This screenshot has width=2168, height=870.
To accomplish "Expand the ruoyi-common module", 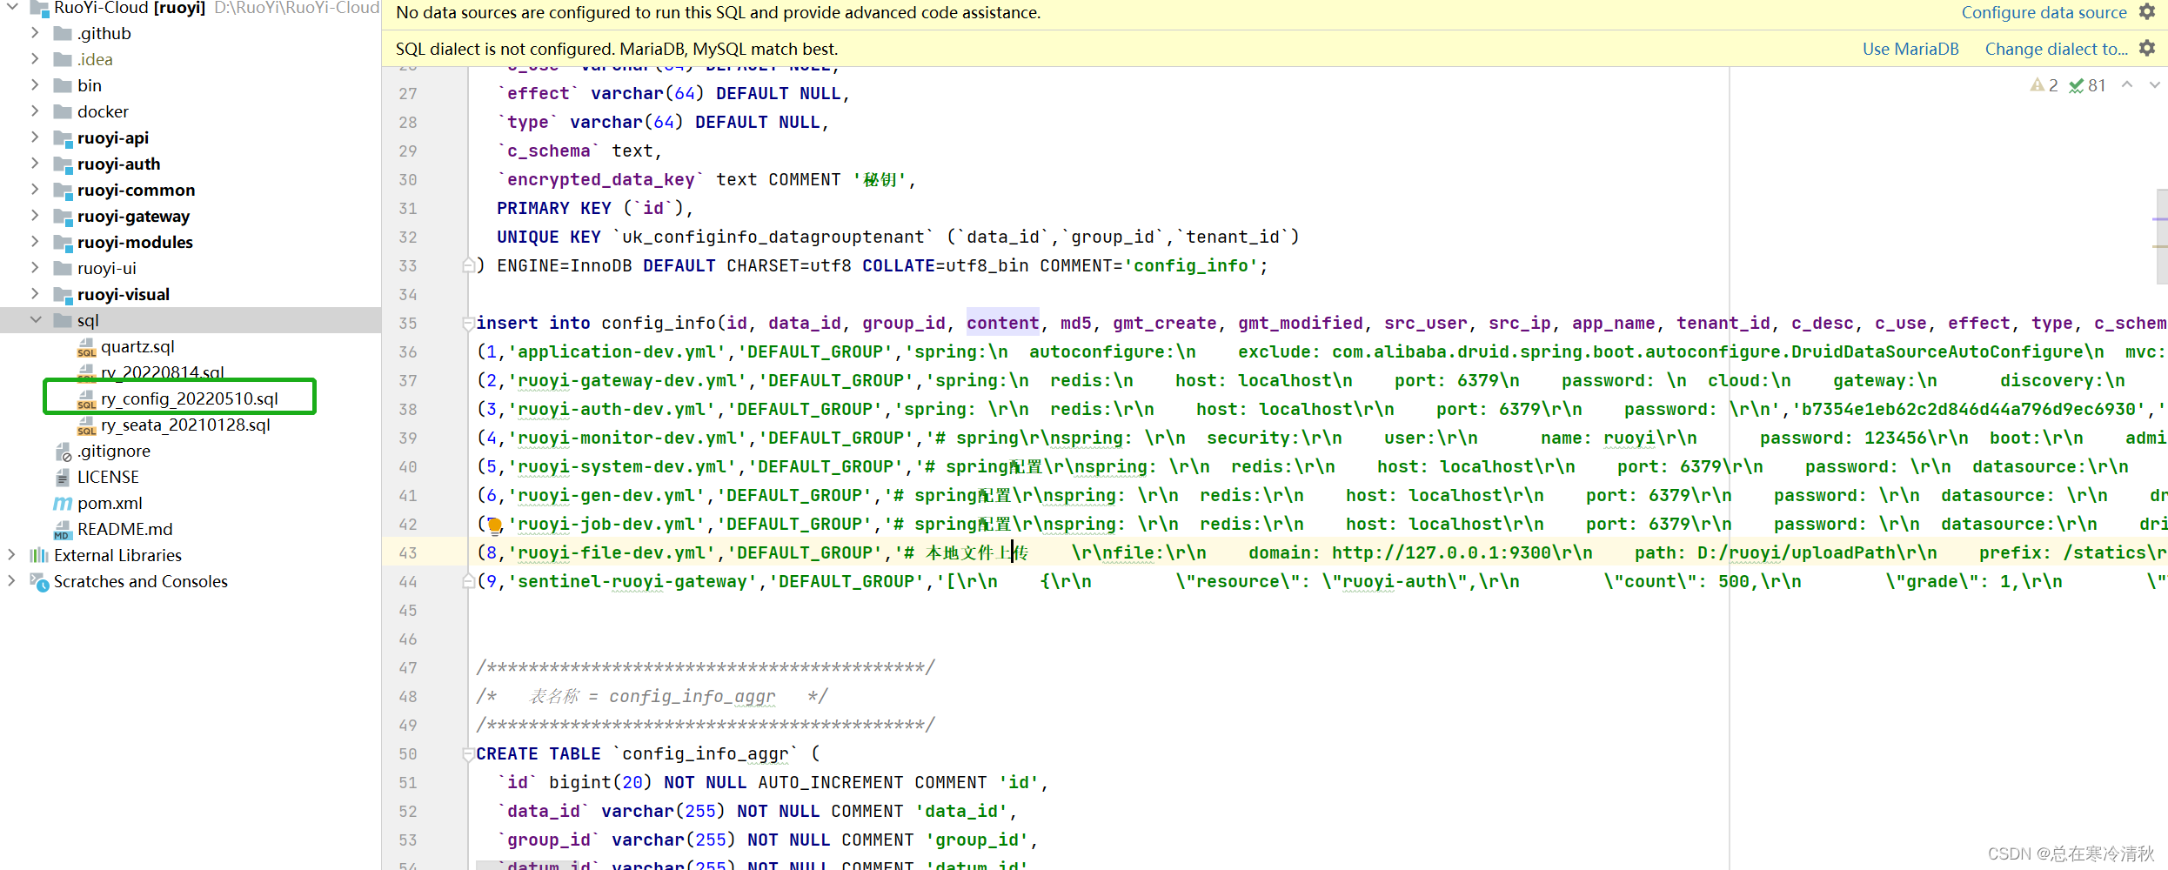I will click(x=35, y=190).
